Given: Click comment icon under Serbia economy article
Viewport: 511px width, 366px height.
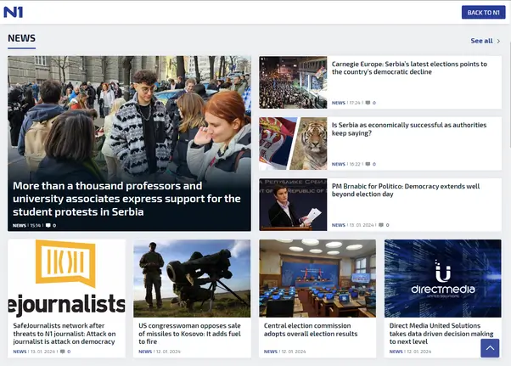Looking at the screenshot, I should pos(367,164).
